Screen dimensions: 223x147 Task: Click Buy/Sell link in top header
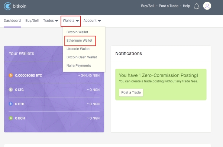[x=148, y=6]
